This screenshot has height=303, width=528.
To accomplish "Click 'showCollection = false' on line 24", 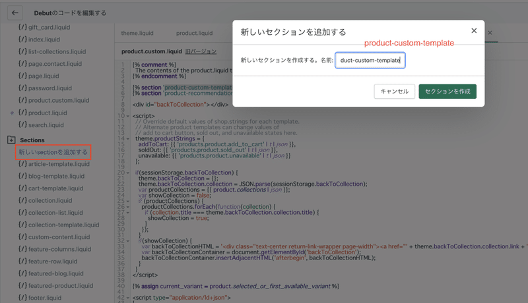I will point(179,195).
